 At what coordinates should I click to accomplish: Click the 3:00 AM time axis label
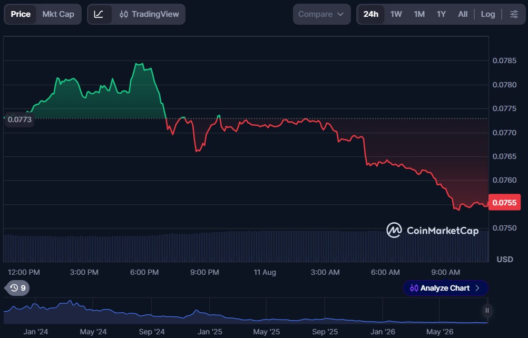[325, 272]
